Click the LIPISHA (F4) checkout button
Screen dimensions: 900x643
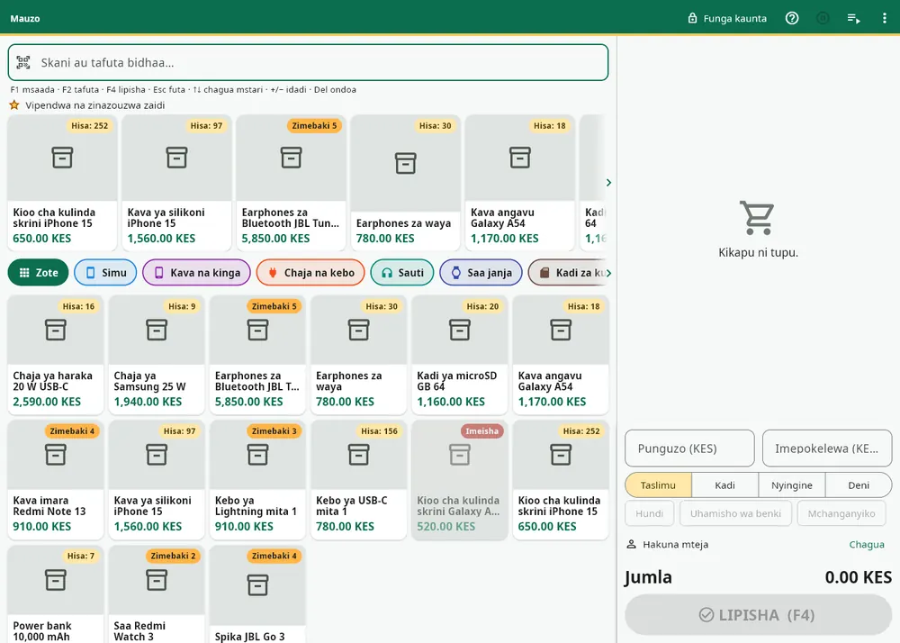[758, 615]
